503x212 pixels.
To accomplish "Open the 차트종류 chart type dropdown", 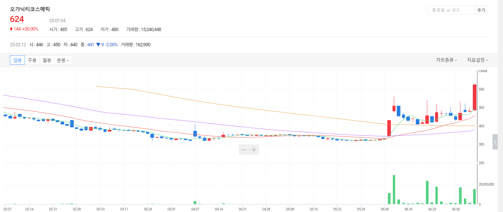I will pos(447,60).
